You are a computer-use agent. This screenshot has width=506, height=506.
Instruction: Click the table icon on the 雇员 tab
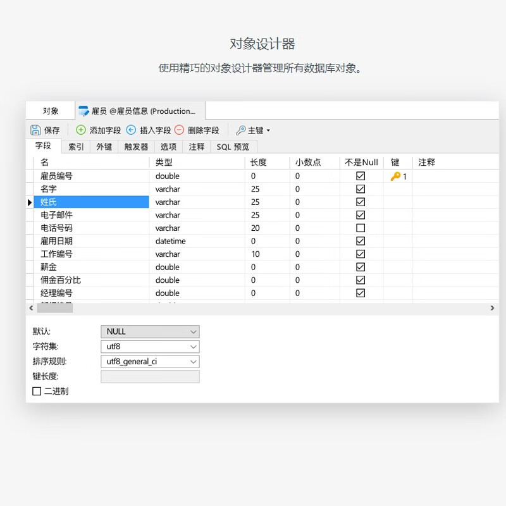coord(83,111)
